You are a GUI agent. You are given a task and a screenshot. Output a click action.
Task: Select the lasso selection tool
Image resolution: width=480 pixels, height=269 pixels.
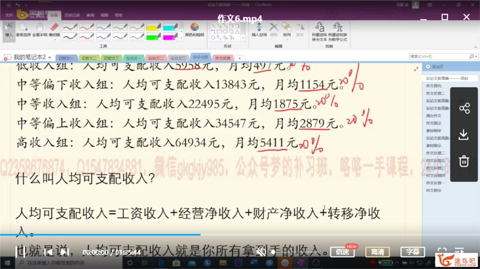pyautogui.click(x=23, y=30)
